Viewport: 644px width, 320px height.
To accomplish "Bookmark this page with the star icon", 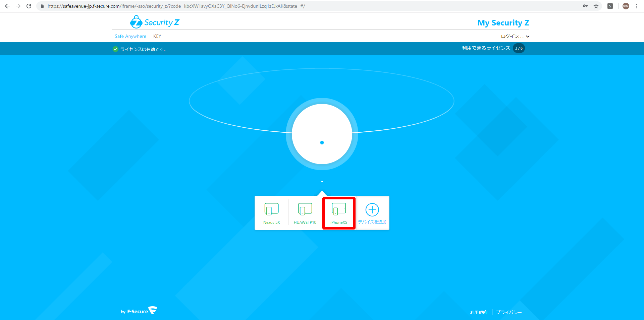I will click(x=596, y=6).
